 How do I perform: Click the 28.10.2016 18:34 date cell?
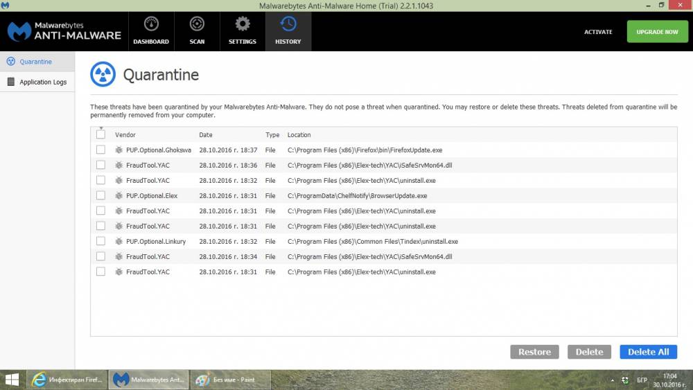(x=228, y=256)
